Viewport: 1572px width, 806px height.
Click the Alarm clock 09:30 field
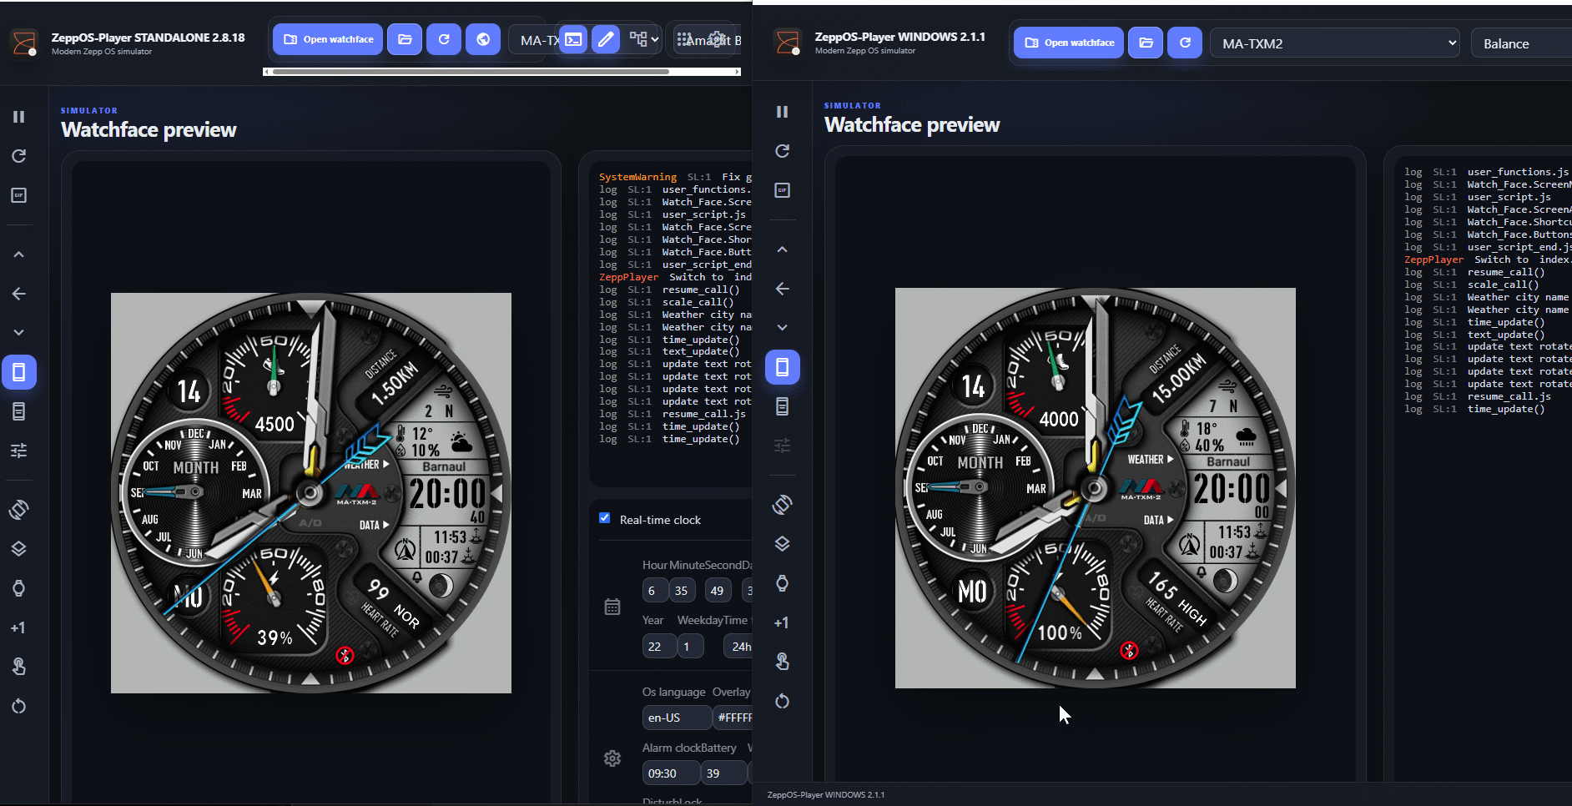(671, 773)
